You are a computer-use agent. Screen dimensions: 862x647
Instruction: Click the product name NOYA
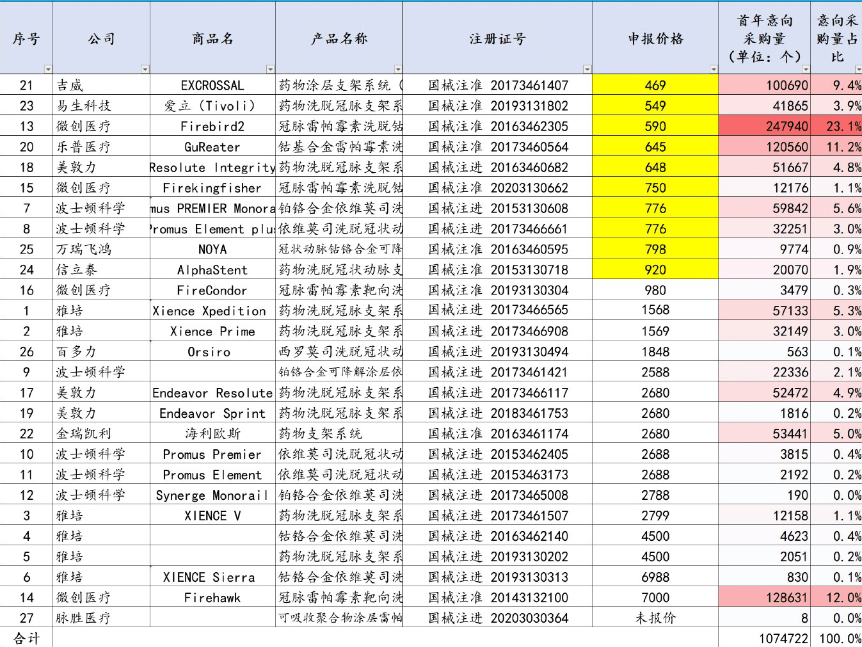pyautogui.click(x=212, y=249)
